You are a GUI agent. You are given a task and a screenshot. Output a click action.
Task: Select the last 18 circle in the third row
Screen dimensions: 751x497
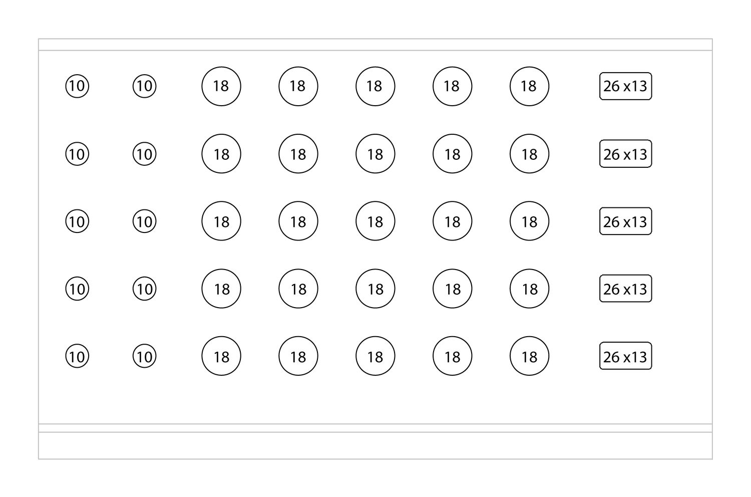click(x=529, y=221)
